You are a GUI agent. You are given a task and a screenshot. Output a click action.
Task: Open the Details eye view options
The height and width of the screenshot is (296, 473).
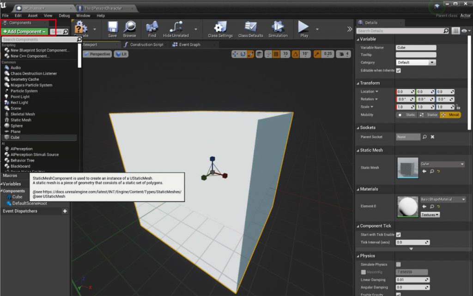[x=466, y=31]
